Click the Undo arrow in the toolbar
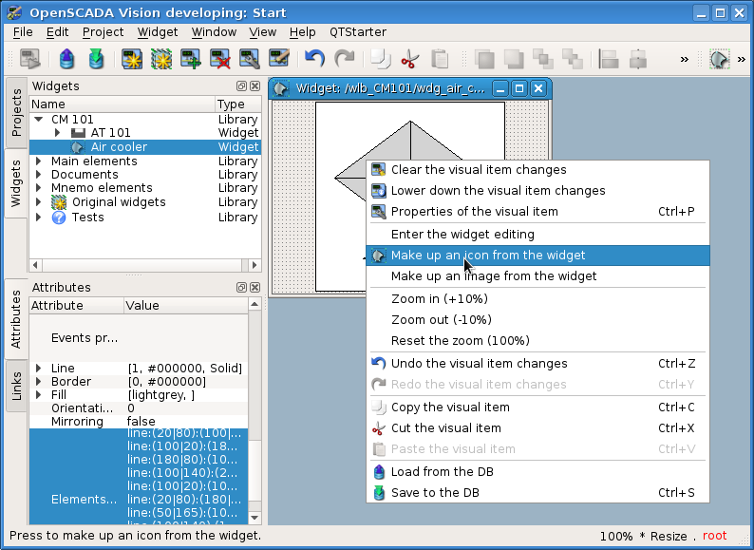 point(315,59)
